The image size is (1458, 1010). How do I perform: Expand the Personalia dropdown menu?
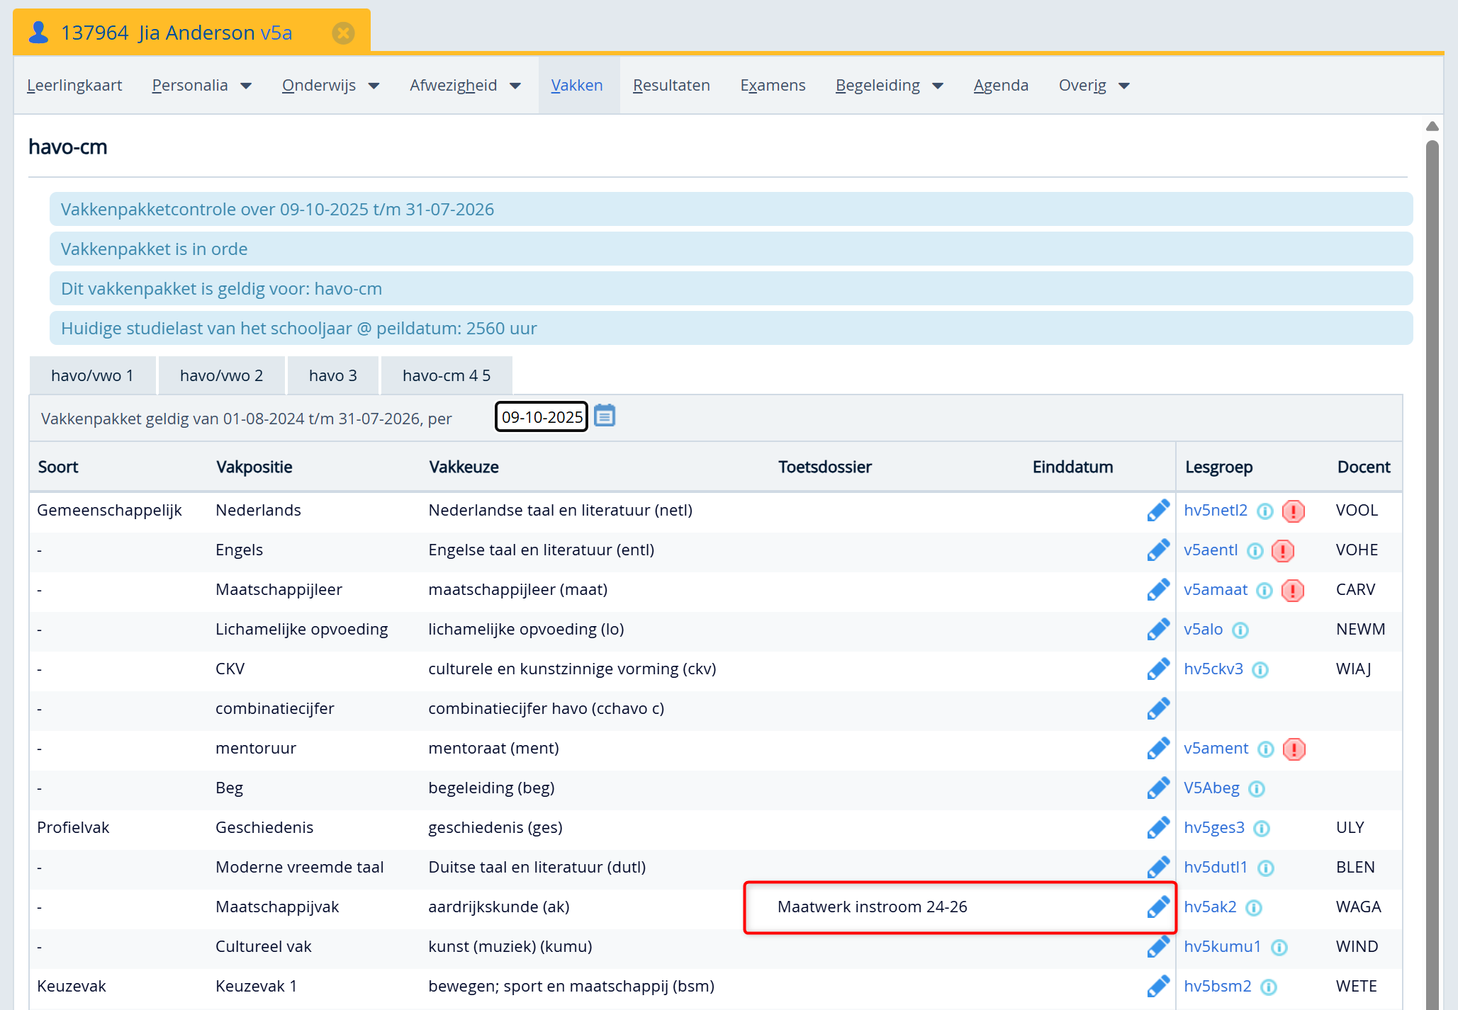pyautogui.click(x=201, y=86)
